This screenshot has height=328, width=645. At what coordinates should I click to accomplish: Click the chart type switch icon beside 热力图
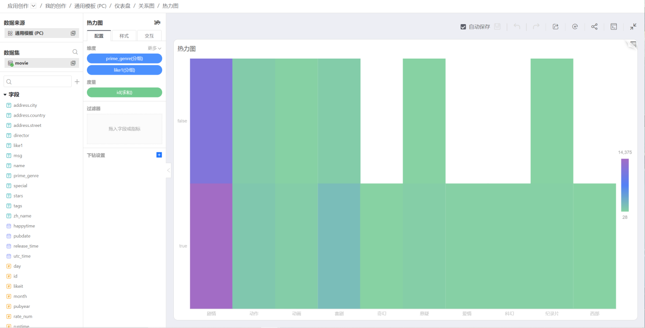pos(157,23)
